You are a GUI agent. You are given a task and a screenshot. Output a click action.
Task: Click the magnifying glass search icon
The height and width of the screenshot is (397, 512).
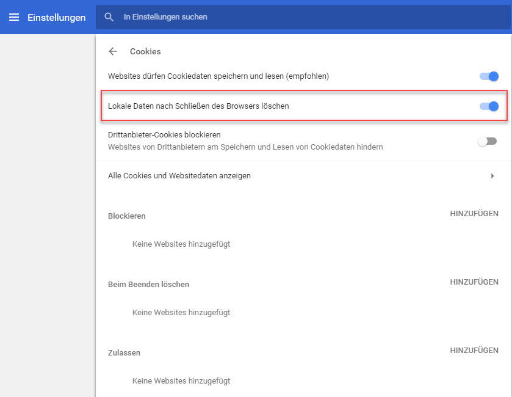pyautogui.click(x=109, y=17)
